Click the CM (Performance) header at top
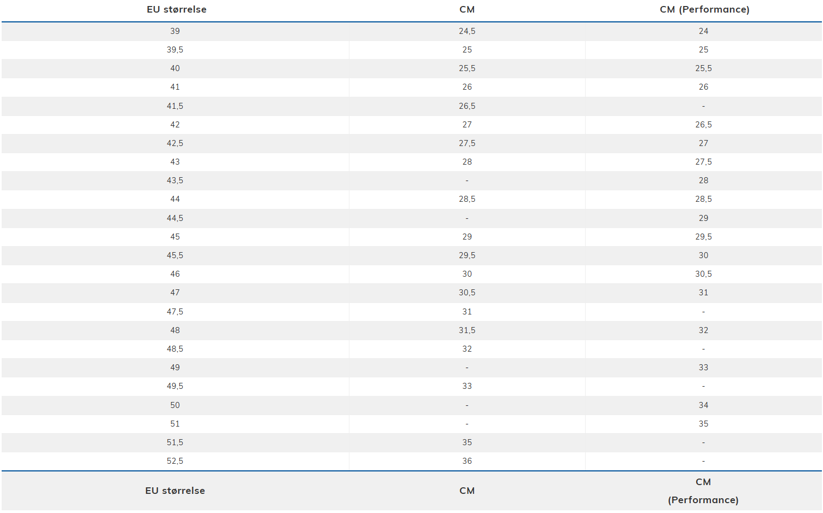 704,9
